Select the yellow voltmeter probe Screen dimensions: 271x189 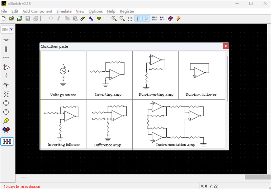point(6,121)
